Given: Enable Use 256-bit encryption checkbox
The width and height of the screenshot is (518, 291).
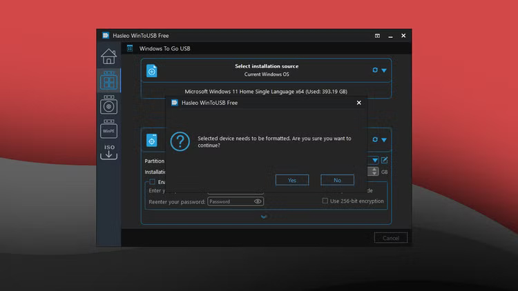Looking at the screenshot, I should 325,201.
